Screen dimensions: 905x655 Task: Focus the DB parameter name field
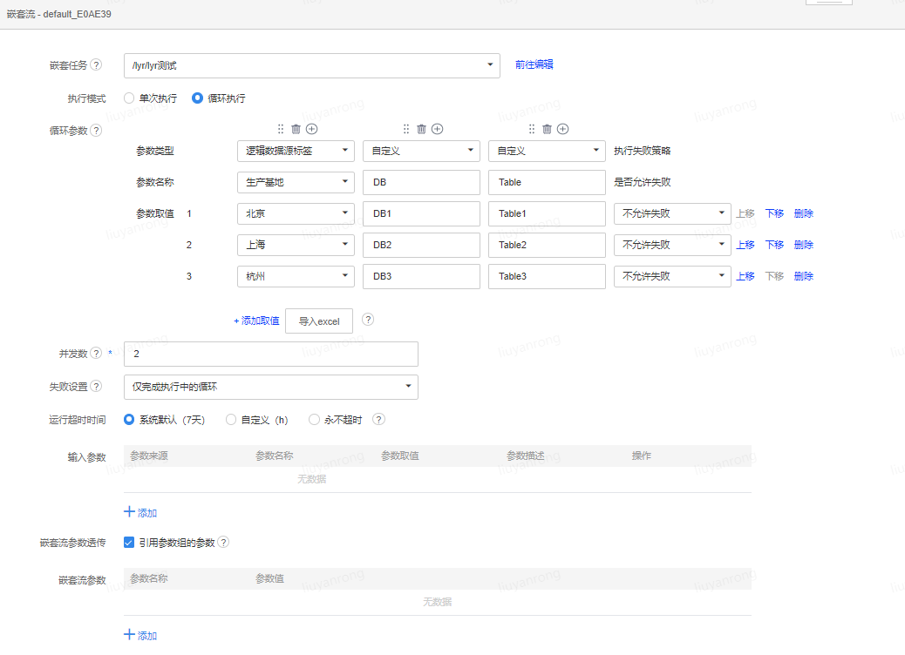(421, 182)
